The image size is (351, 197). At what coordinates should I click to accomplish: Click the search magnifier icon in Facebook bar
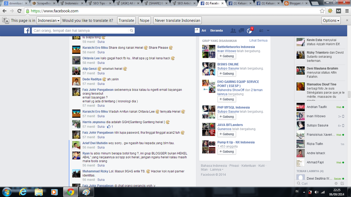[132, 31]
